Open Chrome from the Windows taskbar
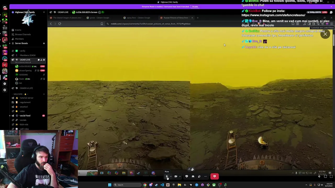Screen dimensions: 335x188 click(x=145, y=185)
